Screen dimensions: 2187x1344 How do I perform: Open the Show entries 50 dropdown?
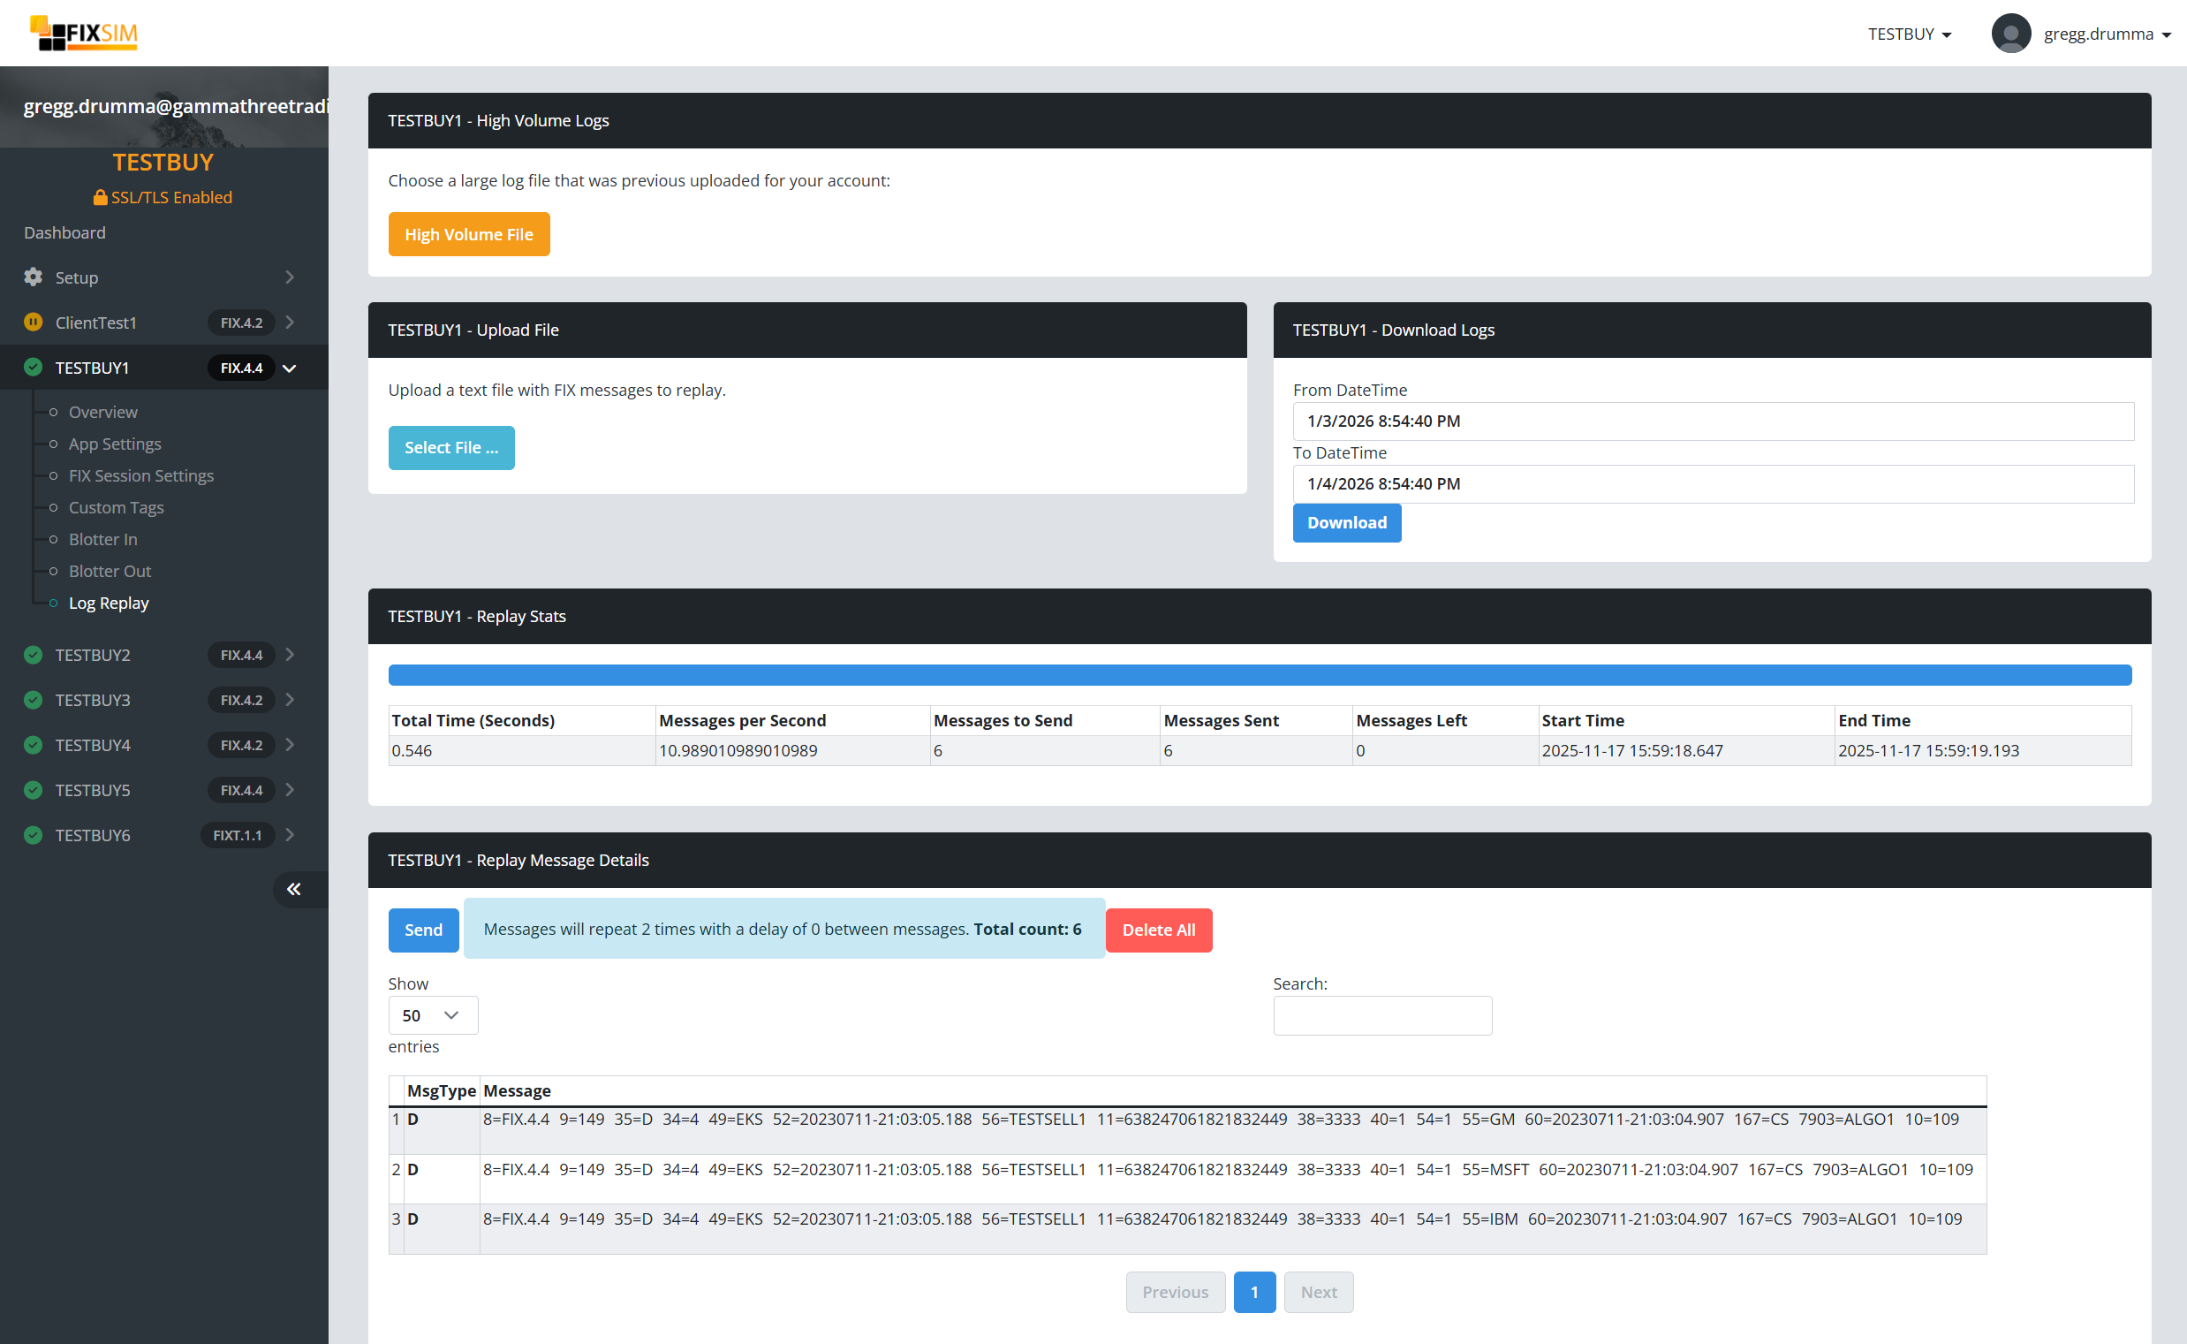[432, 1015]
